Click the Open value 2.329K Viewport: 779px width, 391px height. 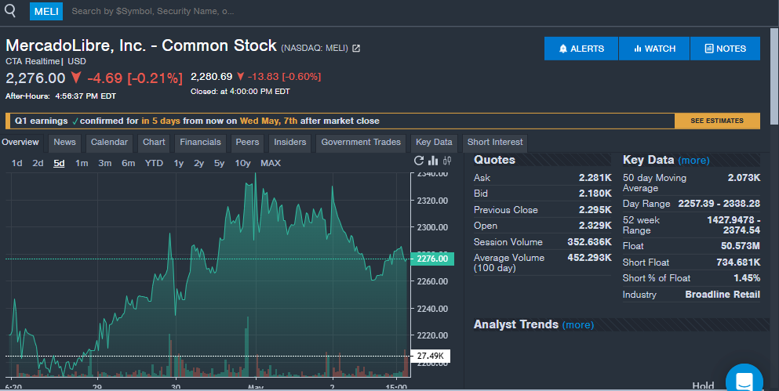tap(595, 226)
